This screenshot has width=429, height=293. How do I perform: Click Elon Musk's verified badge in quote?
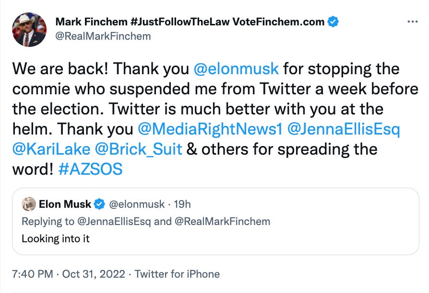[99, 204]
